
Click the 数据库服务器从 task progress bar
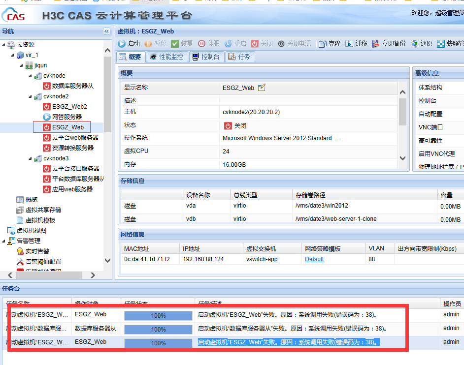(x=158, y=329)
